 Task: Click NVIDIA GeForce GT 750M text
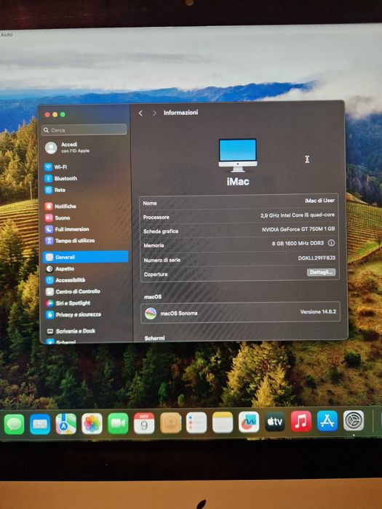298,229
